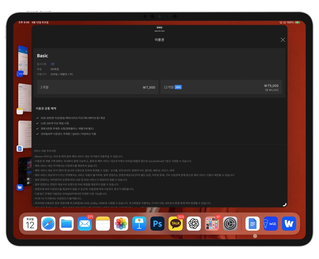Screen dimensions: 319x259
Task: Select the 12개월 ₩79,000 plan
Action: [x=221, y=87]
